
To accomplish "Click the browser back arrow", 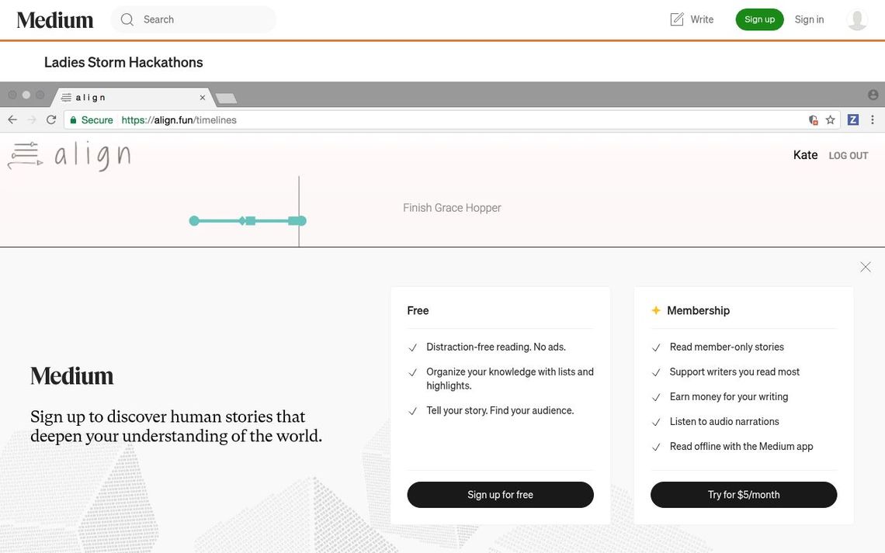I will pos(12,119).
